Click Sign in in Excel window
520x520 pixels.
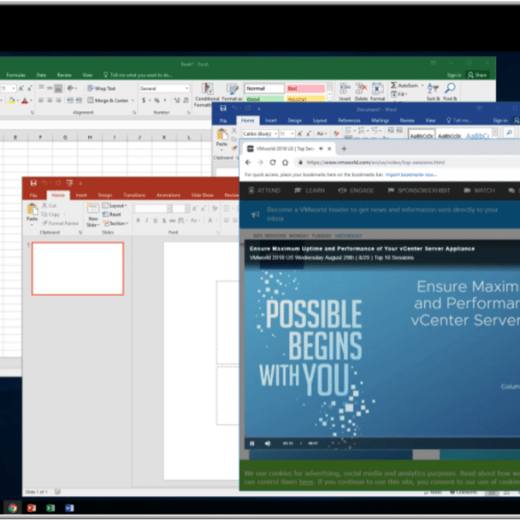click(x=454, y=75)
